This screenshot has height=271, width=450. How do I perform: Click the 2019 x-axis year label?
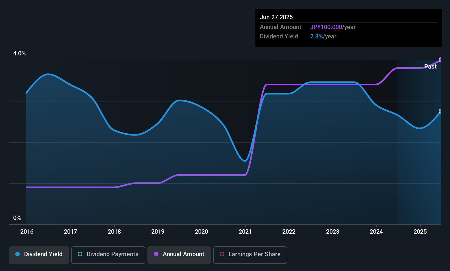(158, 232)
